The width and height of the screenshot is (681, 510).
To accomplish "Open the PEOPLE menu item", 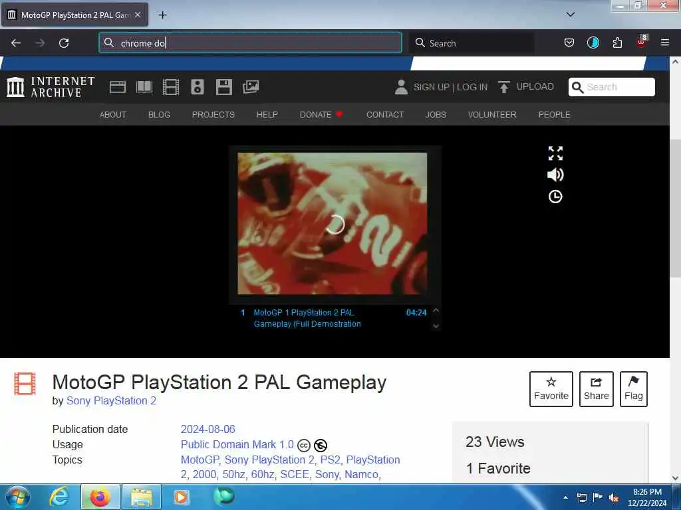I will (554, 114).
